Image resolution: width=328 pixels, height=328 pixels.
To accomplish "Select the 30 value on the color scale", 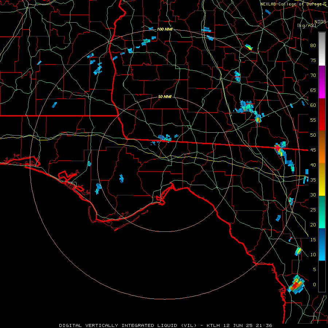I will (313, 195).
